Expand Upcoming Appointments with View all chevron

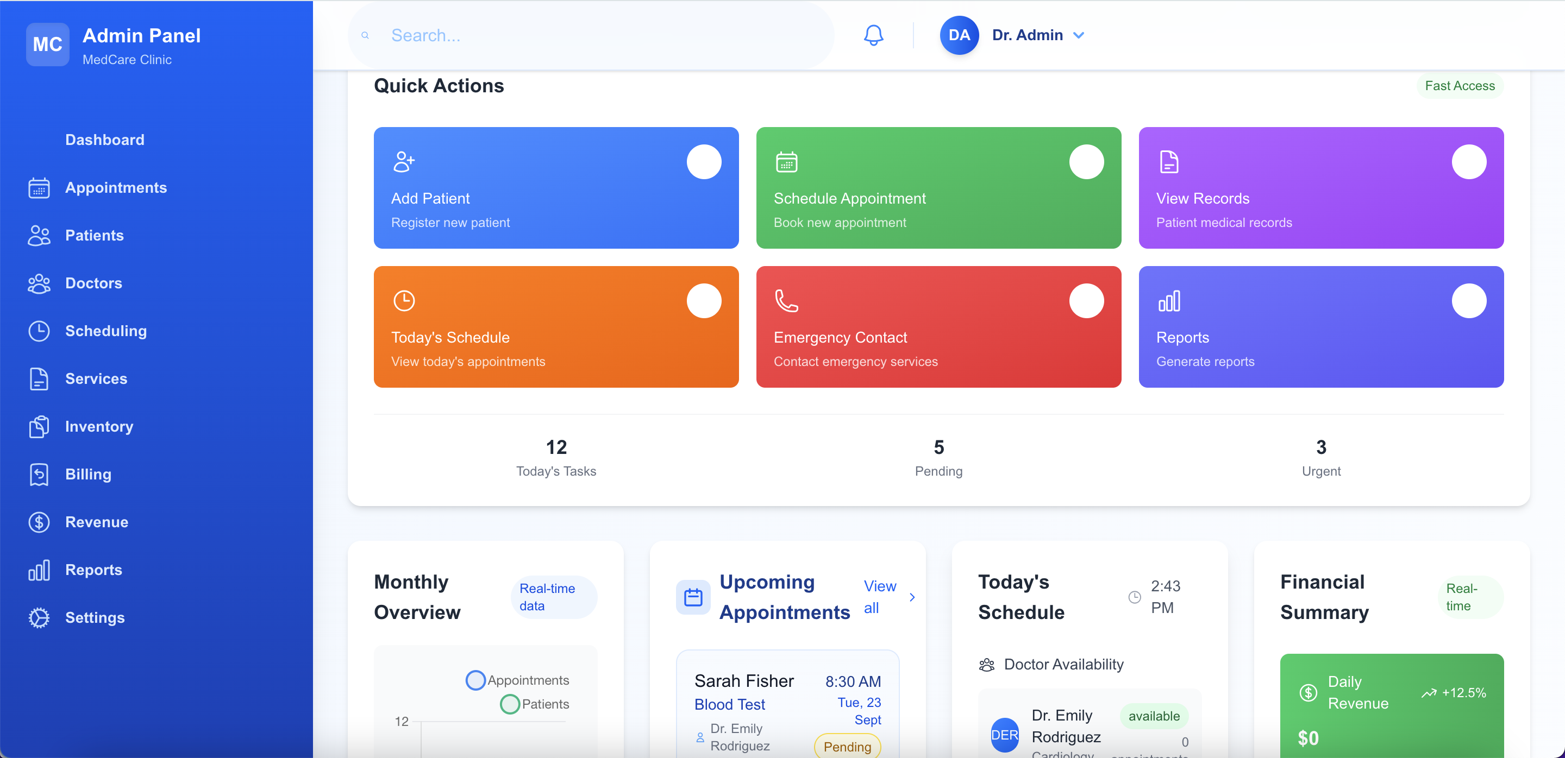[x=912, y=597]
